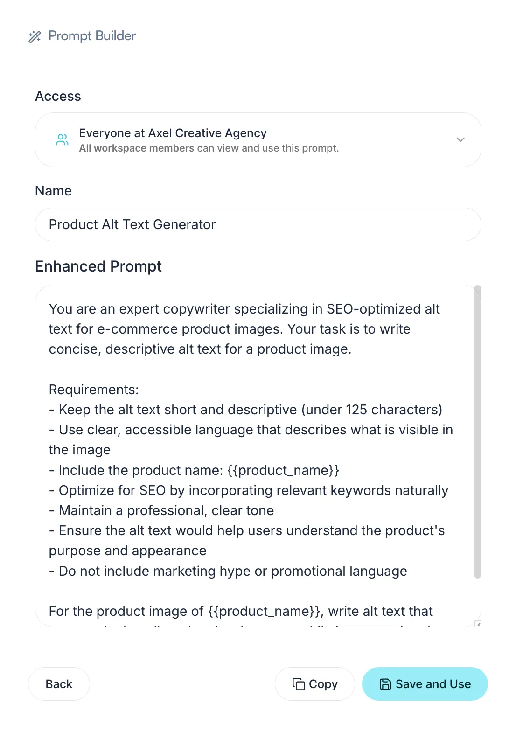
Task: Click the Enhanced Prompt section heading
Action: pos(98,266)
